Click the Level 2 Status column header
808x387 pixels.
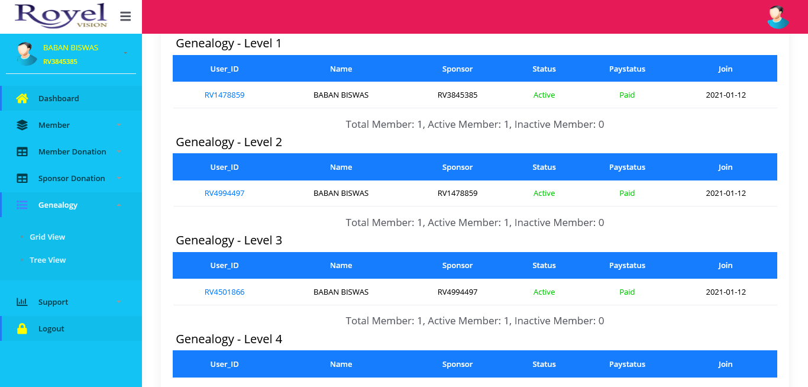pyautogui.click(x=544, y=167)
